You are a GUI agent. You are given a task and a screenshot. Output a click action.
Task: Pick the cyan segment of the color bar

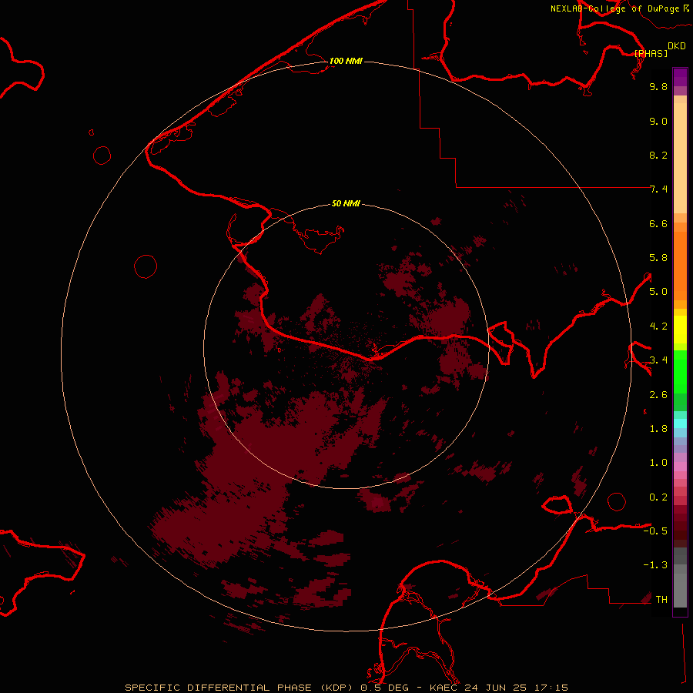[x=680, y=423]
